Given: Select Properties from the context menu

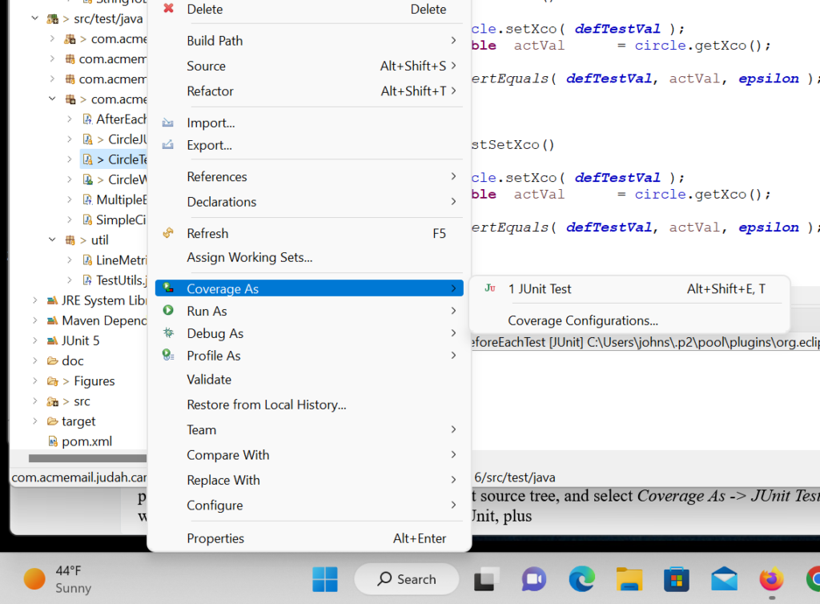Looking at the screenshot, I should pos(215,538).
